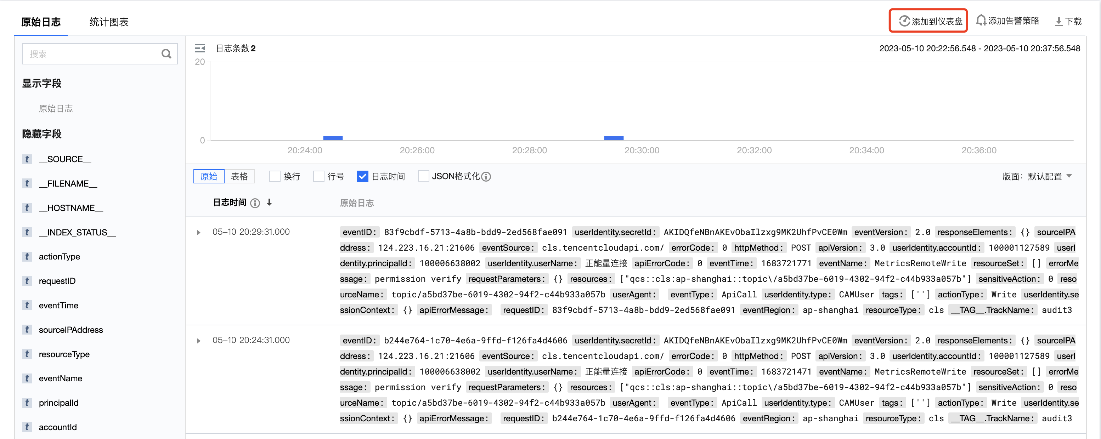Enable the 行号 checkbox
Screen dimensions: 1101x439
click(x=318, y=176)
